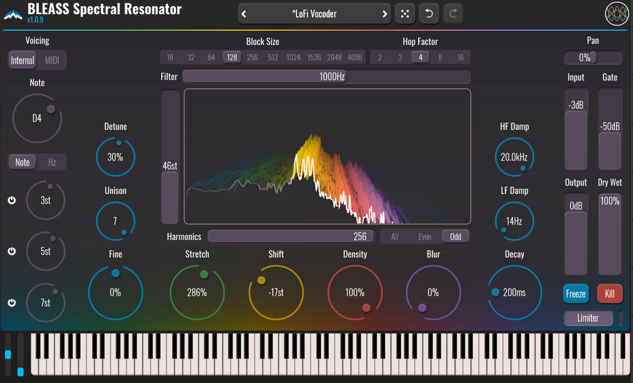
Task: Click the randomize dice icon
Action: coord(405,14)
